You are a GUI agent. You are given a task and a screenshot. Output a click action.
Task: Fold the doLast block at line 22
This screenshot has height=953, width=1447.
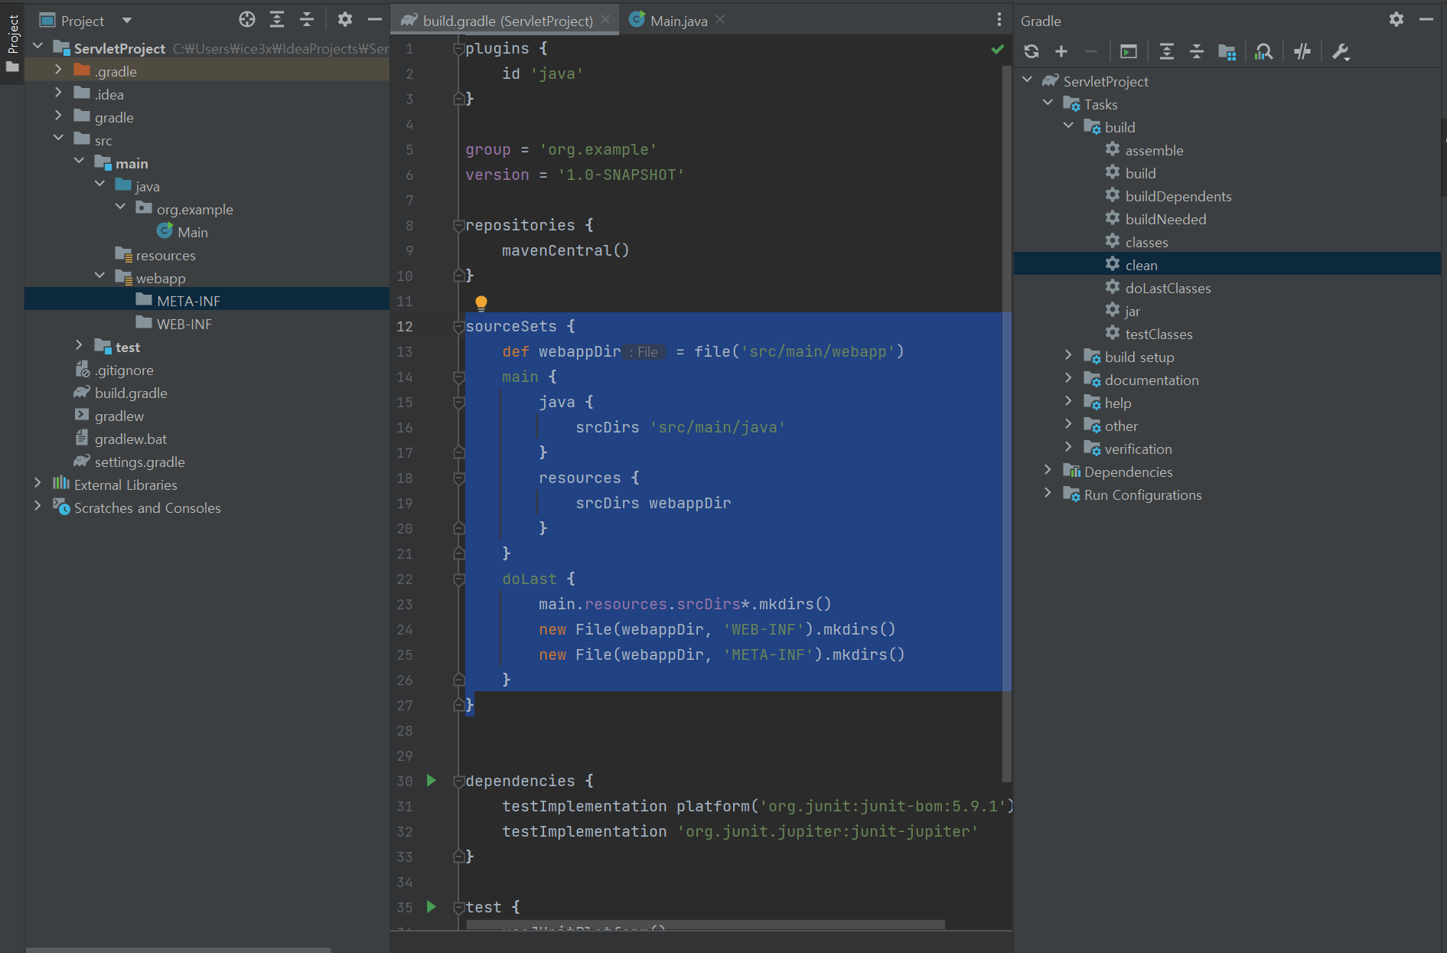pyautogui.click(x=459, y=579)
